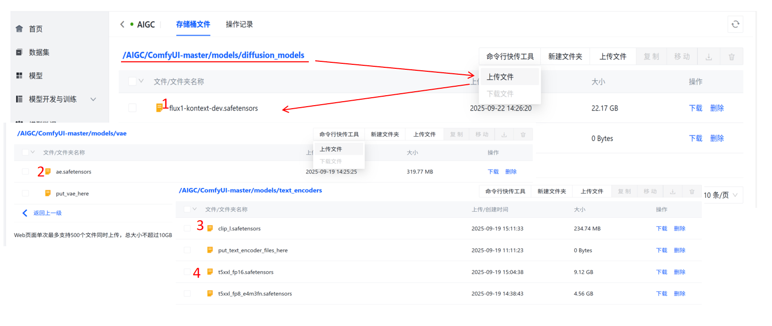Click 删除 for t5xxl_fp8_e4m3fn.safetensors
This screenshot has width=772, height=326.
679,294
